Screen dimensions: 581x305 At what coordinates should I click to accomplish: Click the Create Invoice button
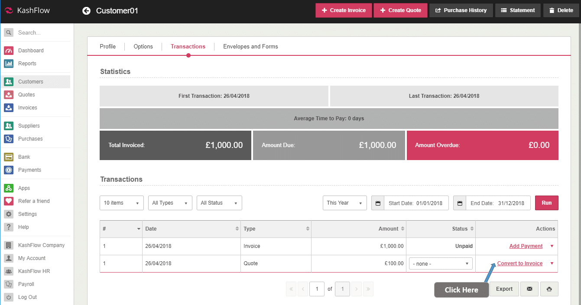point(344,10)
